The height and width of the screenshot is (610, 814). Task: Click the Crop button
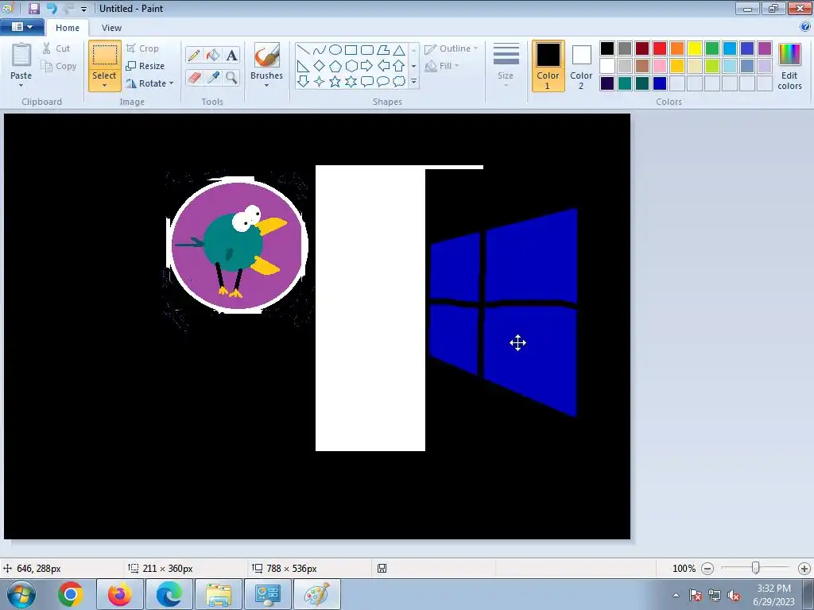pyautogui.click(x=142, y=48)
